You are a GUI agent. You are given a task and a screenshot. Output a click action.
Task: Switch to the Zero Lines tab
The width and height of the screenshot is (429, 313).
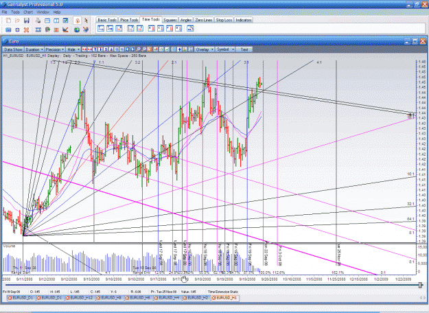click(204, 20)
